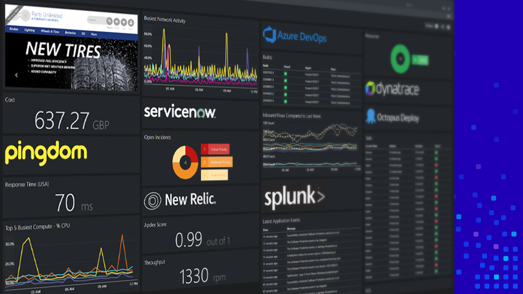Click the search magnifier icon on Parts Unlimited
The width and height of the screenshot is (523, 294).
click(x=109, y=21)
